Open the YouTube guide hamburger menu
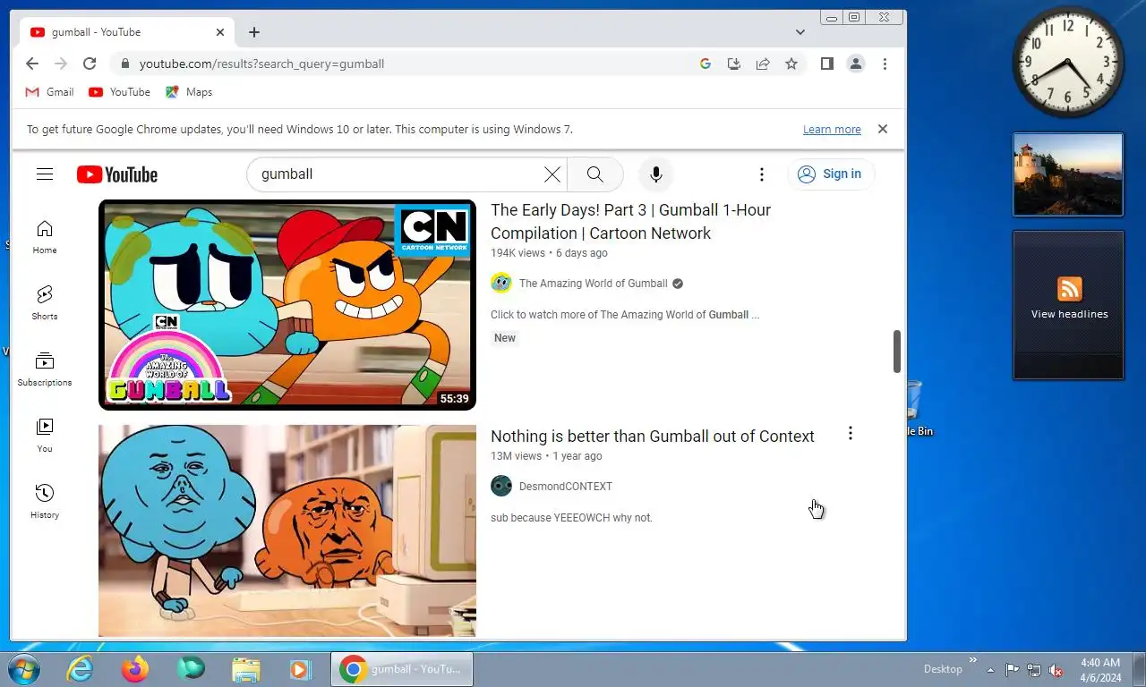This screenshot has width=1146, height=687. 45,174
